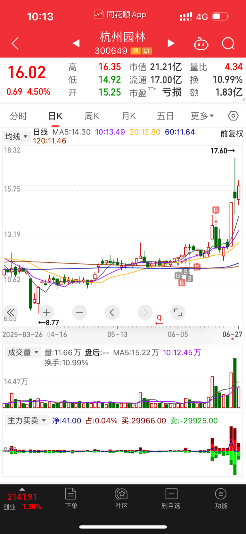
Task: Open search with the magnifier icon
Action: click(x=228, y=43)
